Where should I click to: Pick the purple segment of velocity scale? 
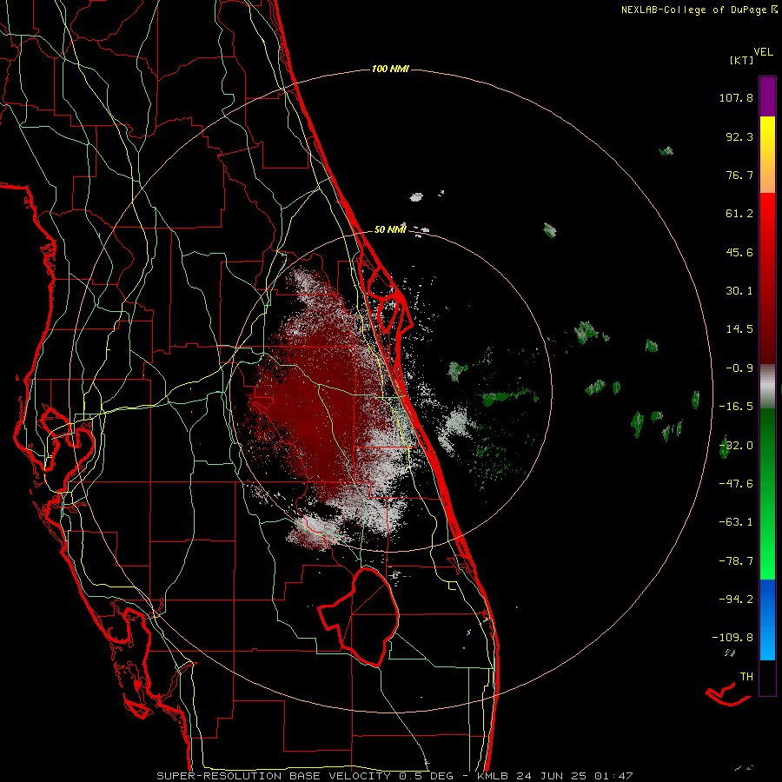pos(767,96)
